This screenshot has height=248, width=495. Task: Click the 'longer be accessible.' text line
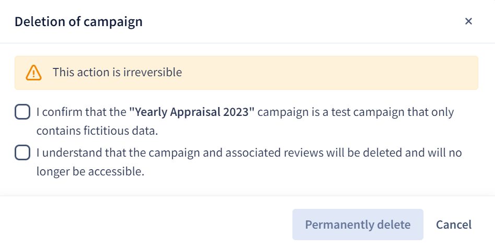point(90,171)
